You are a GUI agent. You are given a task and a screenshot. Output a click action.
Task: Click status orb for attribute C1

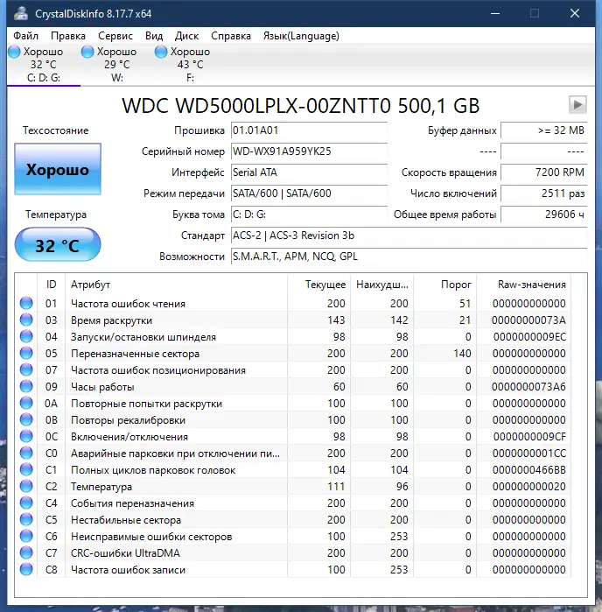click(26, 469)
